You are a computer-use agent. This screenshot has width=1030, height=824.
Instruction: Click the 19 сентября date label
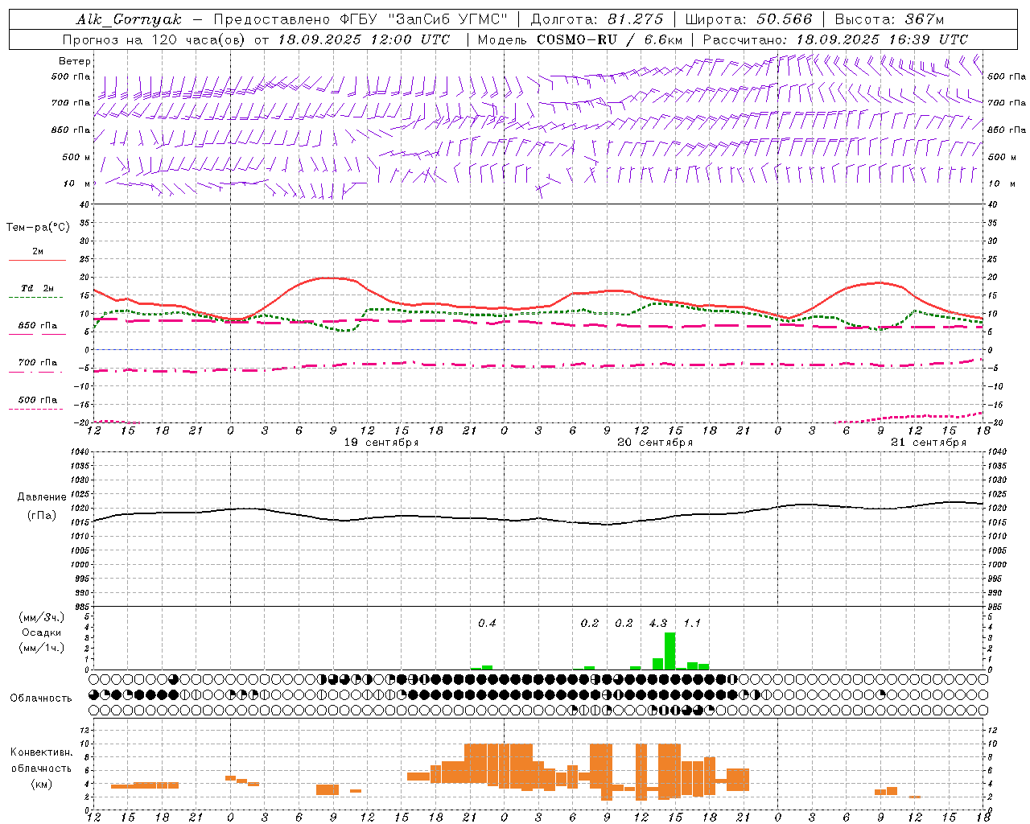pos(381,443)
